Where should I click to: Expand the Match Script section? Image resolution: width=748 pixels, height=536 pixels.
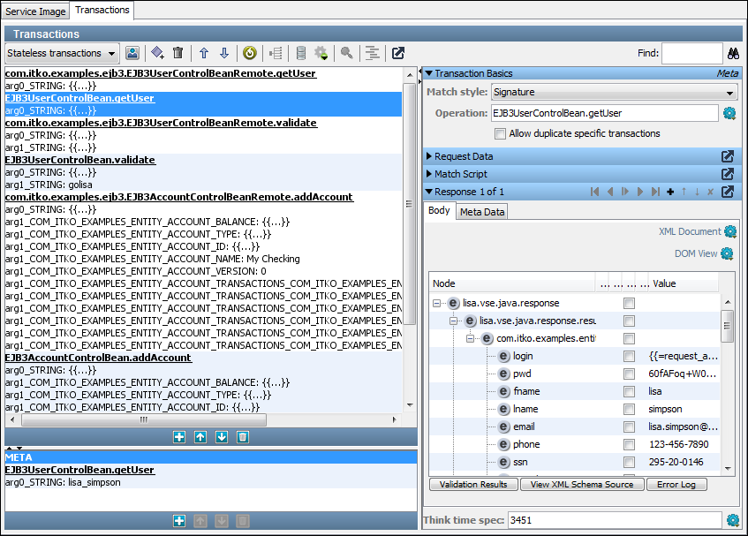(460, 174)
